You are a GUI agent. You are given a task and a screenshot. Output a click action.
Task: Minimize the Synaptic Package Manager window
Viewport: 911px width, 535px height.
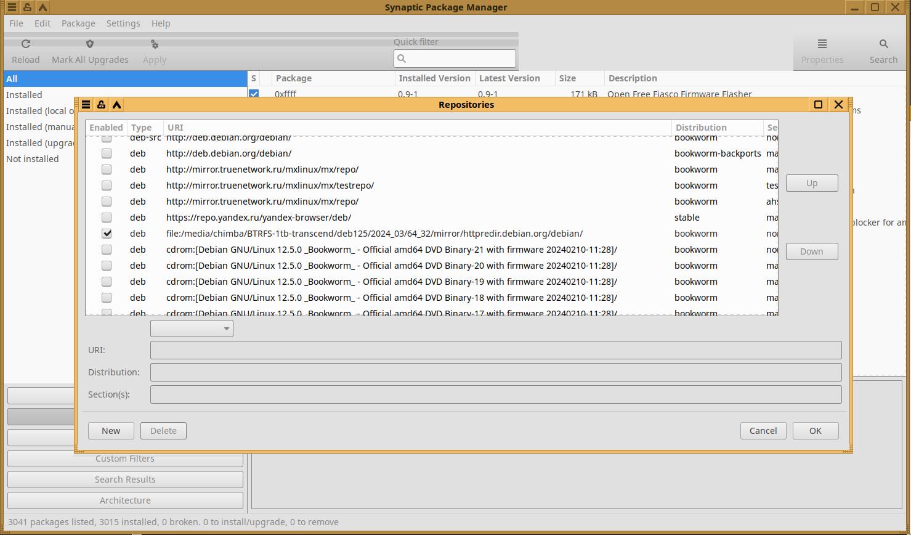[855, 7]
